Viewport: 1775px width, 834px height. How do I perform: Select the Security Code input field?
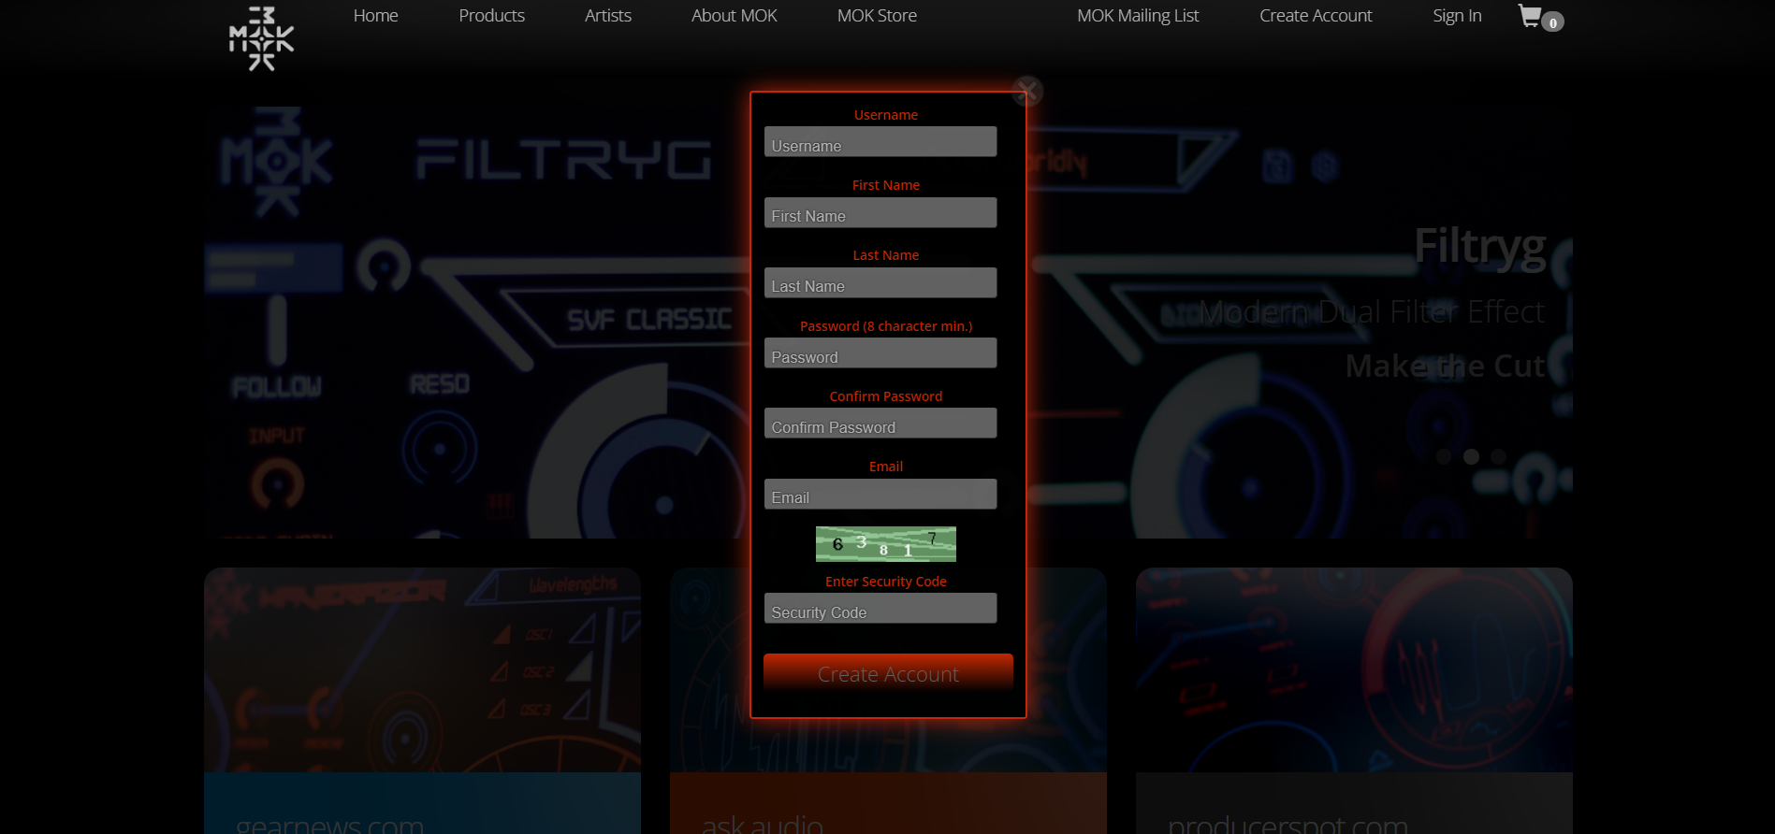pyautogui.click(x=880, y=609)
